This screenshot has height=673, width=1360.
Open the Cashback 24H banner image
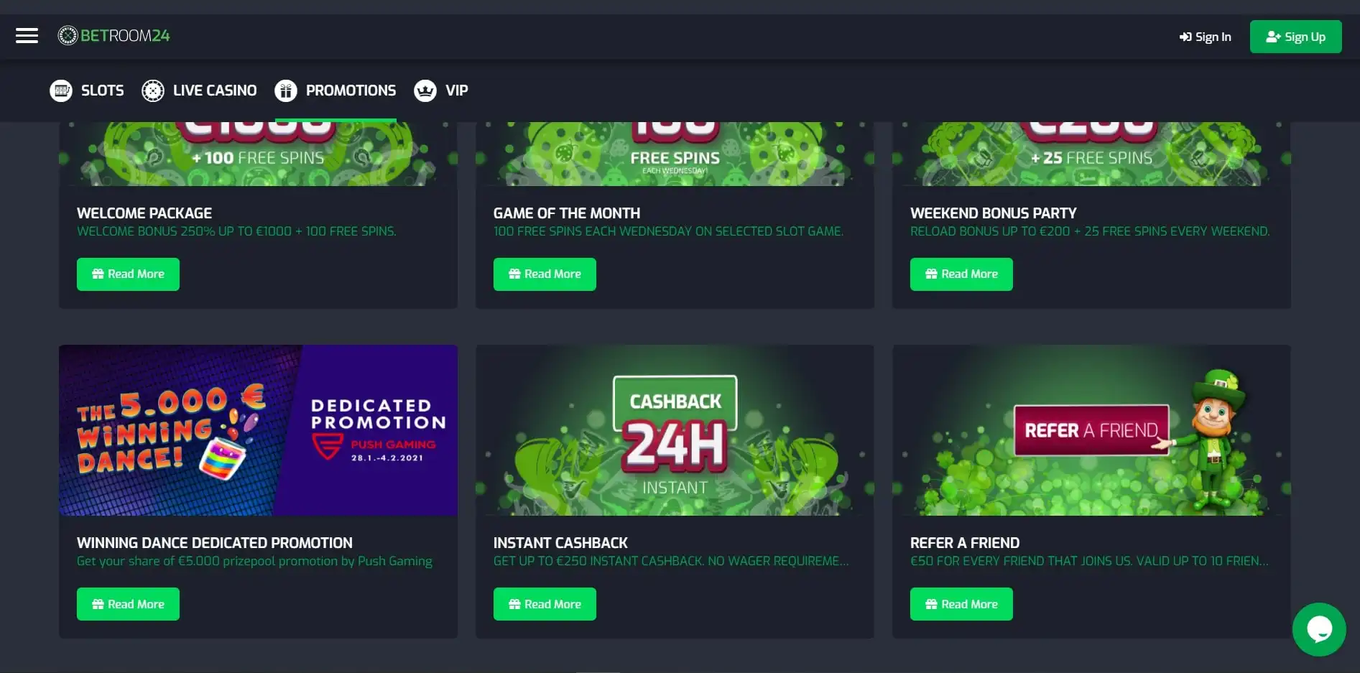(x=675, y=430)
